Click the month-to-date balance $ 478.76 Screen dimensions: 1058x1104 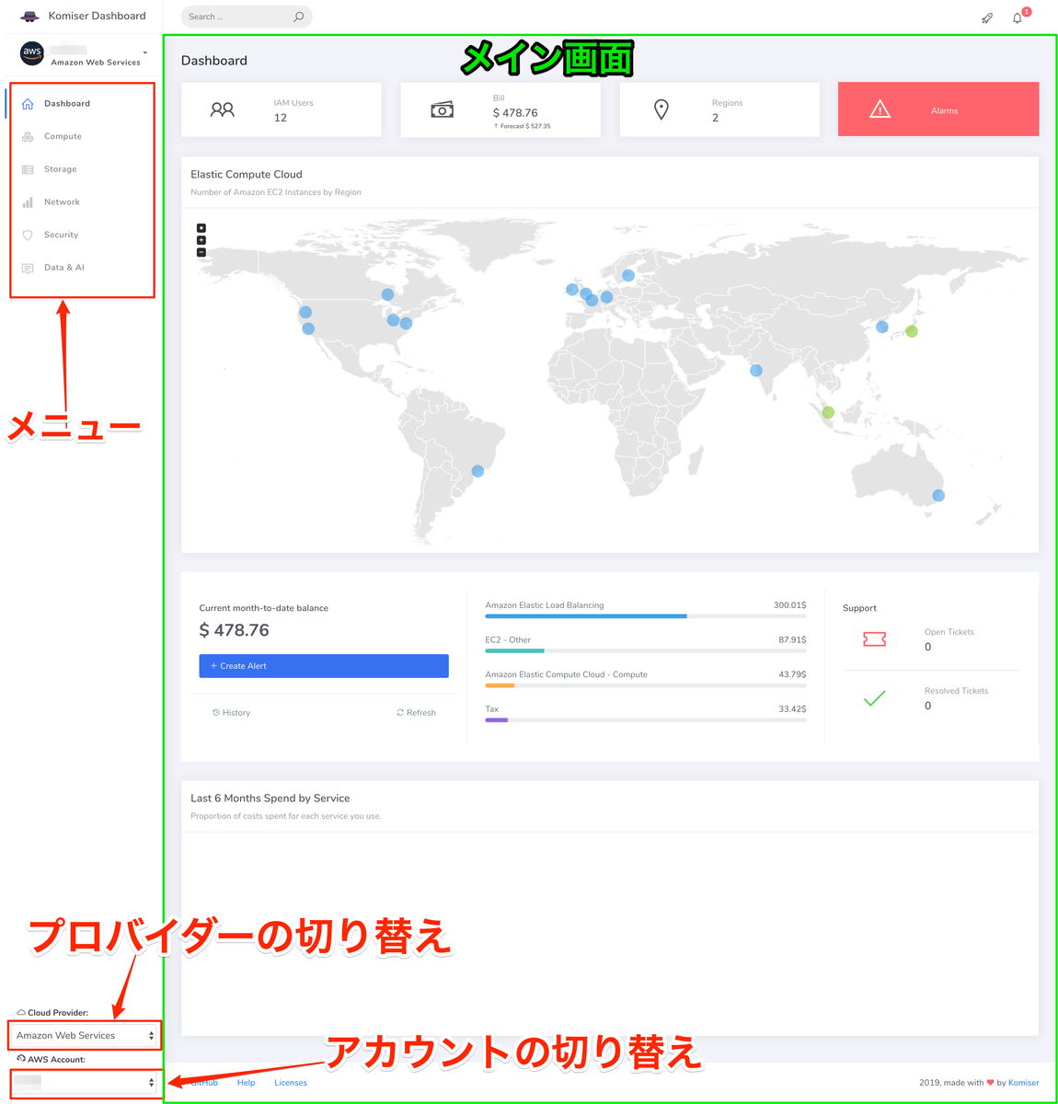[235, 630]
